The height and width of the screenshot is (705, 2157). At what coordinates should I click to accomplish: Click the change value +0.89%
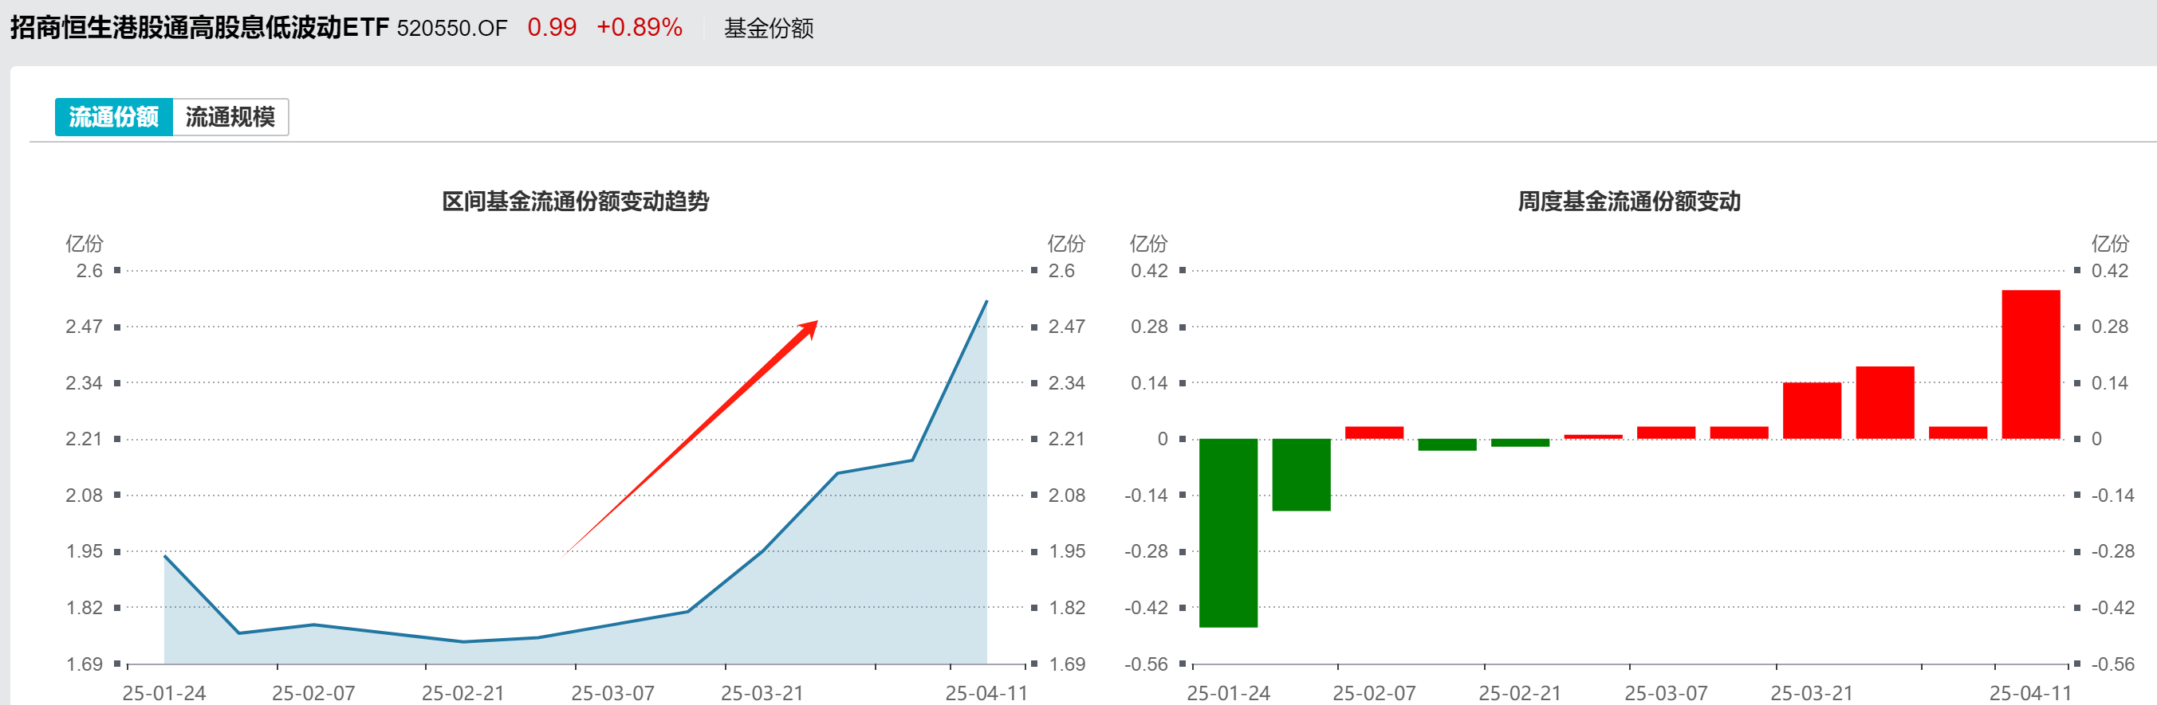click(x=640, y=28)
